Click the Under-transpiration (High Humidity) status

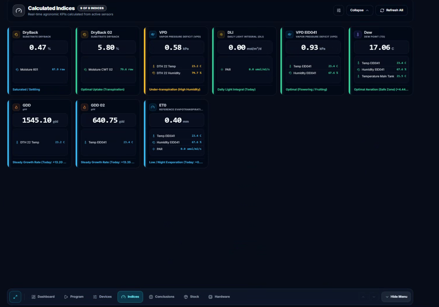[x=175, y=90]
